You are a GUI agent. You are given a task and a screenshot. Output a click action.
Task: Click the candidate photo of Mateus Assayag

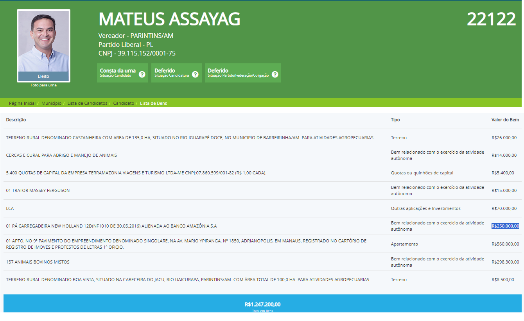[43, 41]
